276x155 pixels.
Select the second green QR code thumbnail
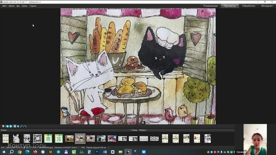pos(59,139)
